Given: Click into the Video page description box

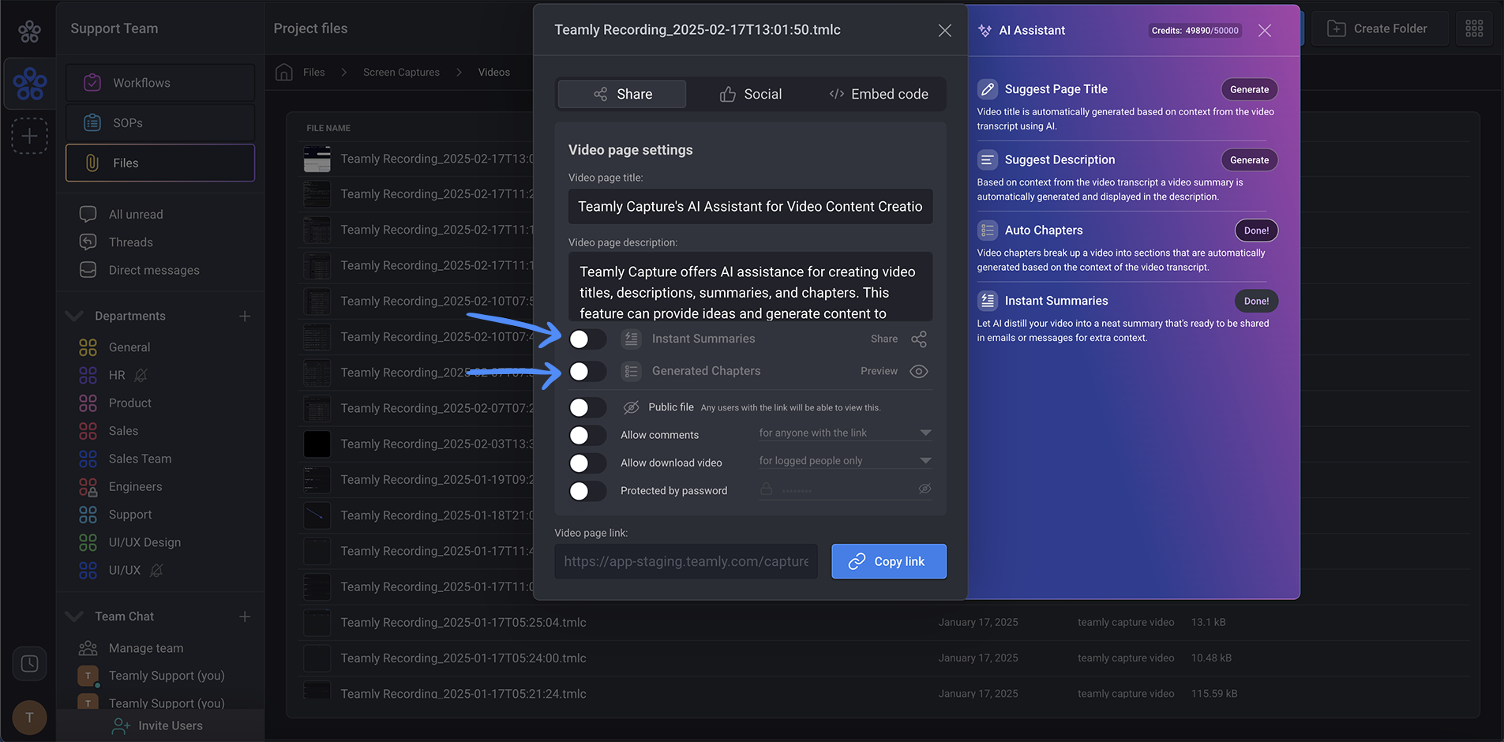Looking at the screenshot, I should click(751, 287).
